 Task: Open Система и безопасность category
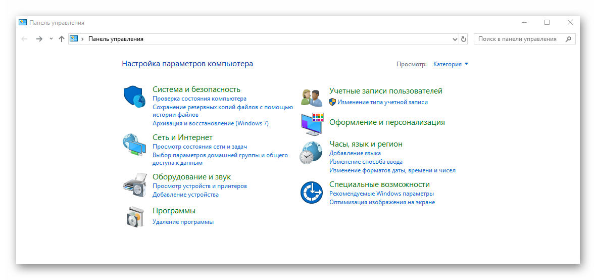coord(196,89)
